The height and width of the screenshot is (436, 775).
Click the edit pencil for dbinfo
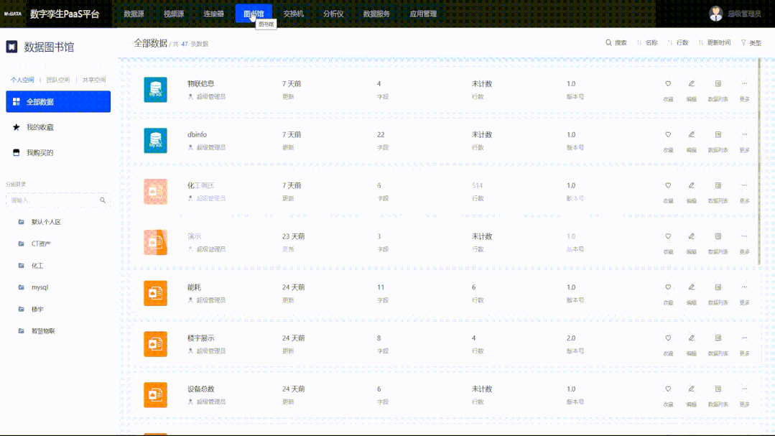[x=691, y=135]
